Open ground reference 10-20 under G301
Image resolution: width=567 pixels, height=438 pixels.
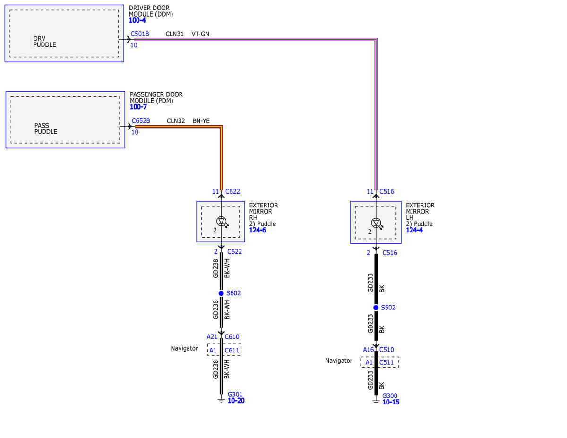tap(236, 401)
